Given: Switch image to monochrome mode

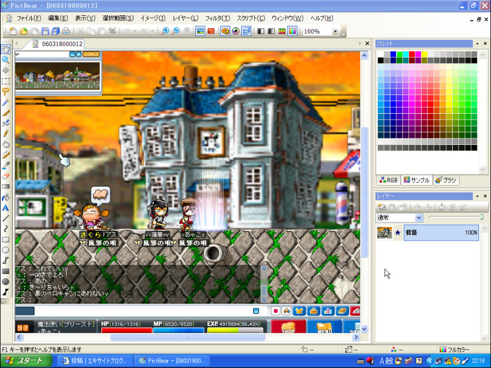Looking at the screenshot, I should (260, 31).
